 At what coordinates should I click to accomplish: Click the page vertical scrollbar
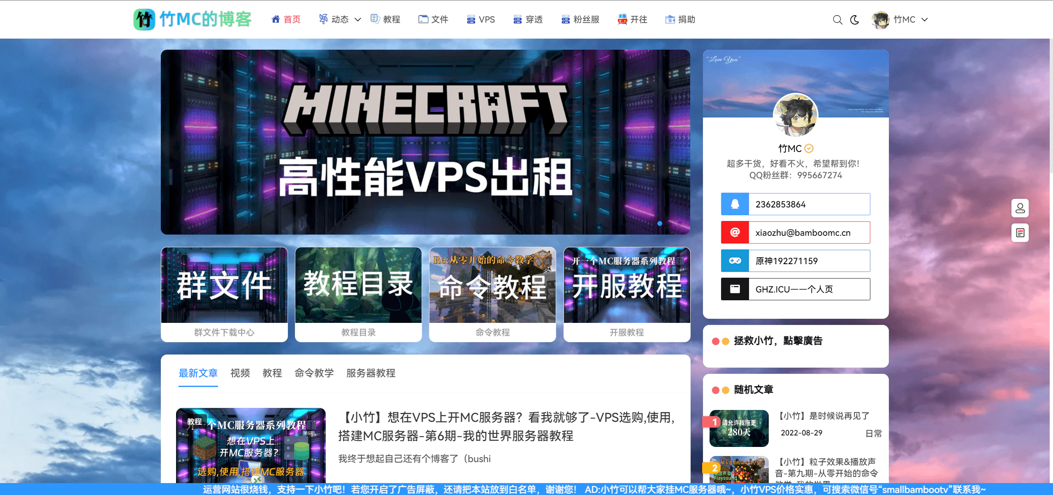[1051, 106]
